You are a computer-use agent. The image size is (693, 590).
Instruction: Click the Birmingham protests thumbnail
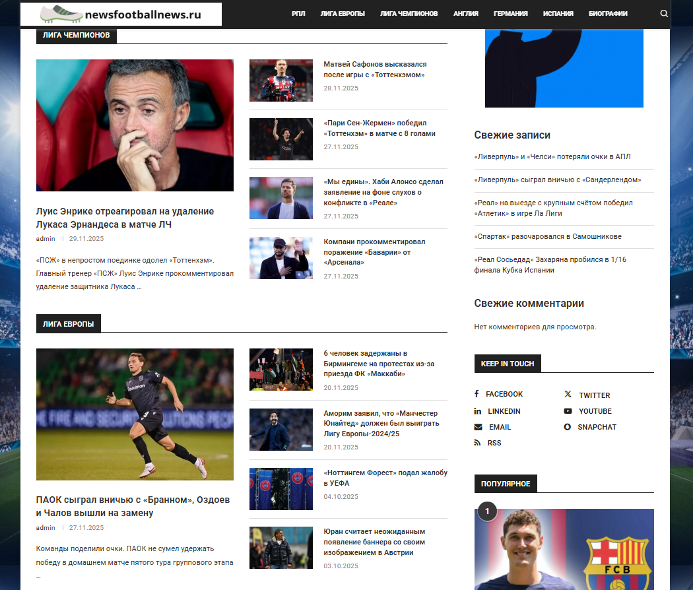pos(281,370)
